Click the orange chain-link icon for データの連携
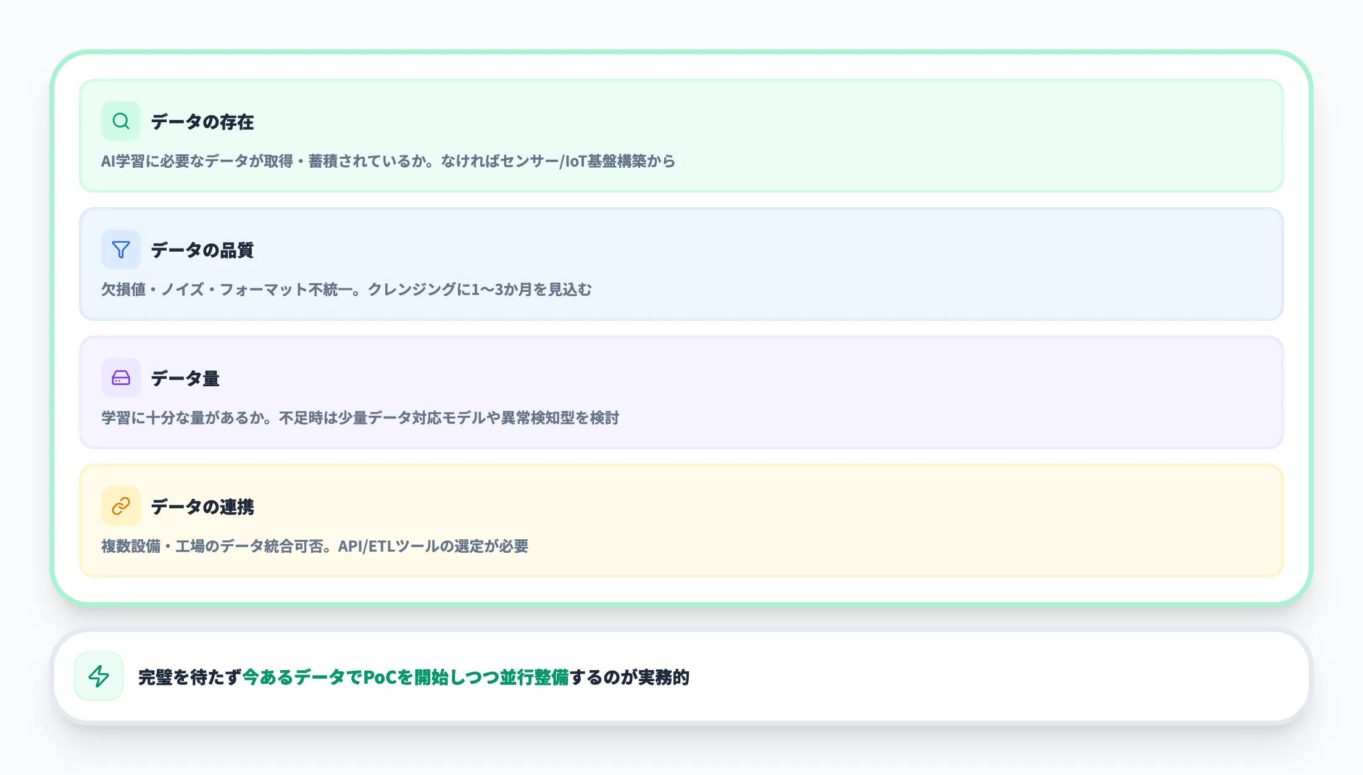Image resolution: width=1363 pixels, height=775 pixels. coord(120,507)
